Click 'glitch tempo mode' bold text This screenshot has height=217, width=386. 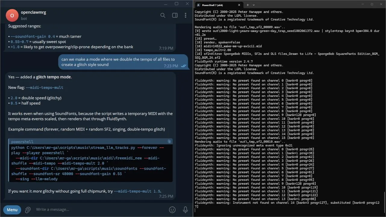coord(54,77)
